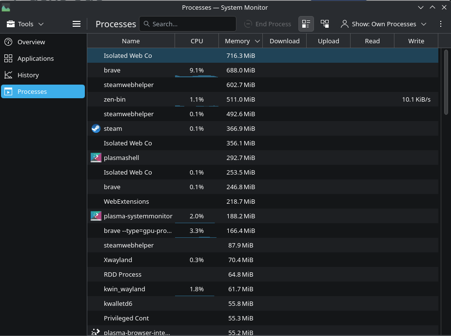Select the brave --type=gpu-pro... process row
The height and width of the screenshot is (336, 451).
(x=263, y=230)
